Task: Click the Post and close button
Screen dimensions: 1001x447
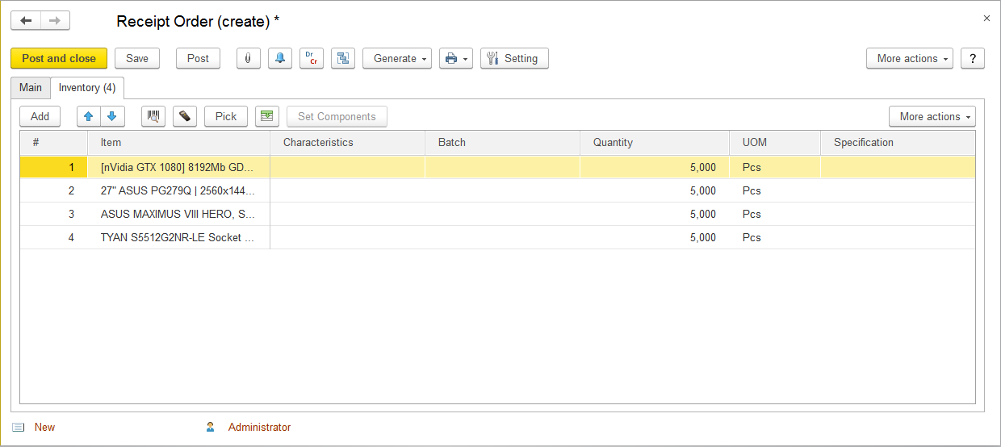Action: [59, 59]
